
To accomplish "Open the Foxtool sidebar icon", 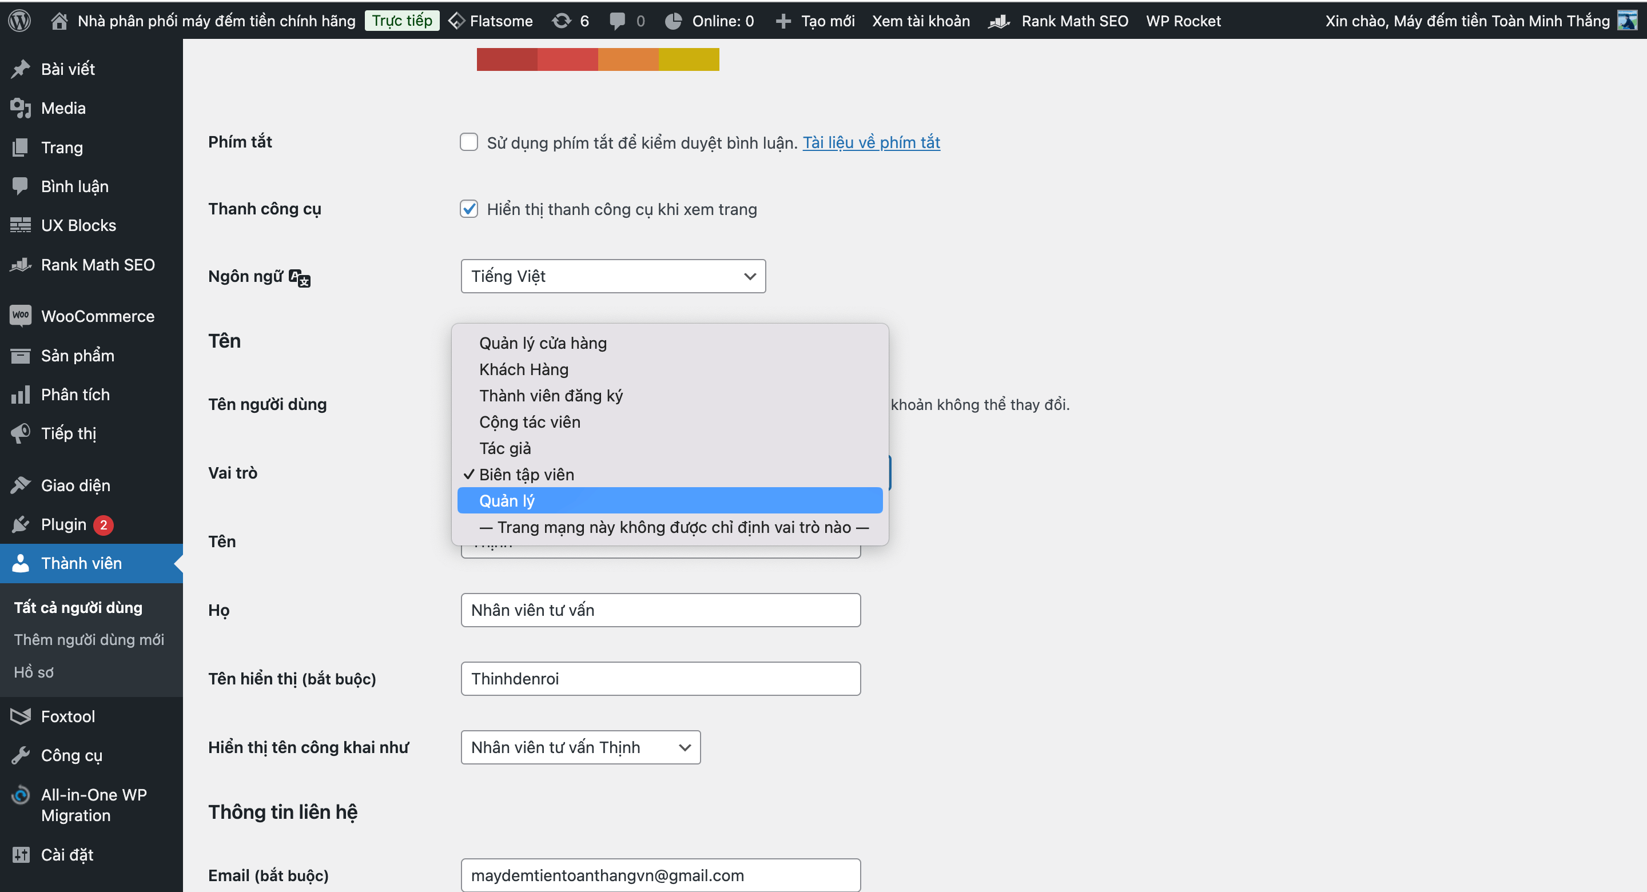I will coord(21,716).
